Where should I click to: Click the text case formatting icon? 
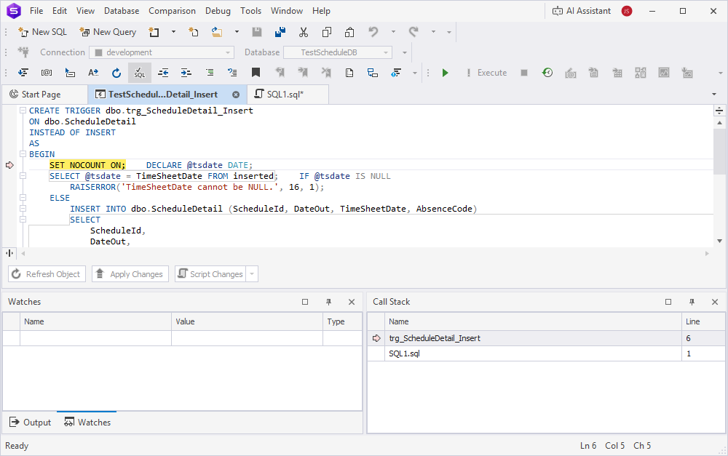coord(95,73)
